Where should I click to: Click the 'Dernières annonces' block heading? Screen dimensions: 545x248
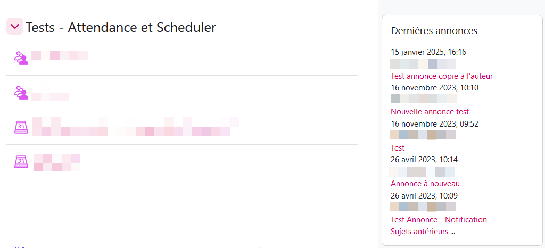[434, 31]
